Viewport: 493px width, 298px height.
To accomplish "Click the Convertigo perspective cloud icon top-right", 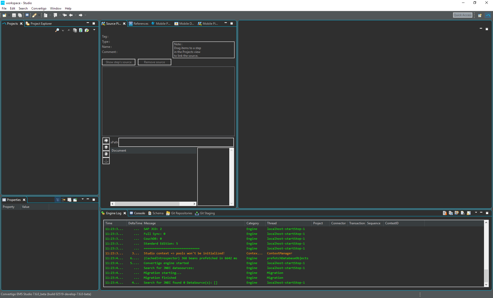I will pos(488,15).
